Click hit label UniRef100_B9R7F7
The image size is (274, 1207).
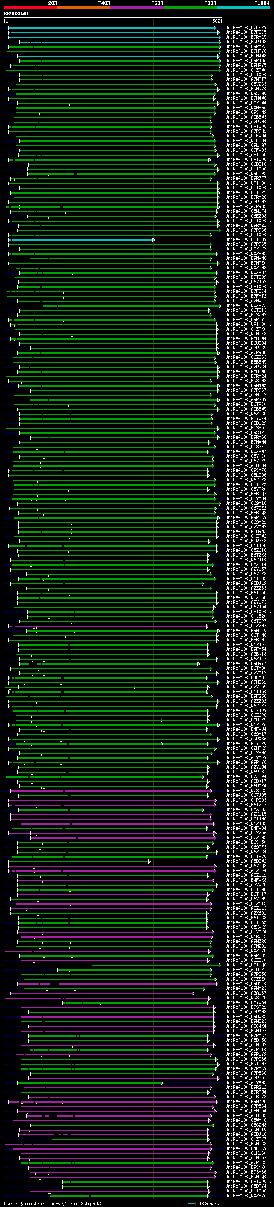point(246,179)
